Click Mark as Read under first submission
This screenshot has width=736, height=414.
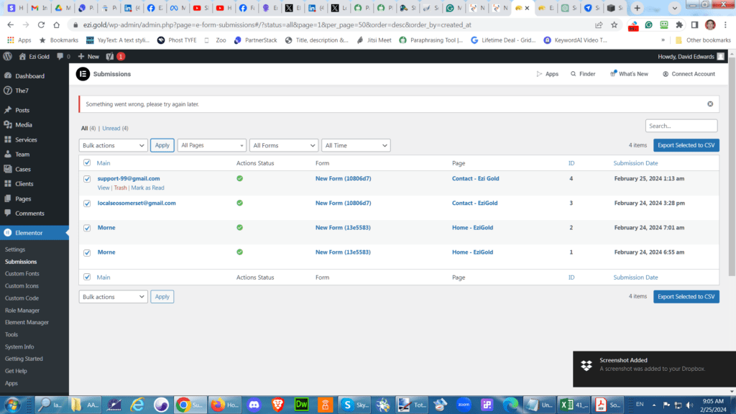coord(147,188)
